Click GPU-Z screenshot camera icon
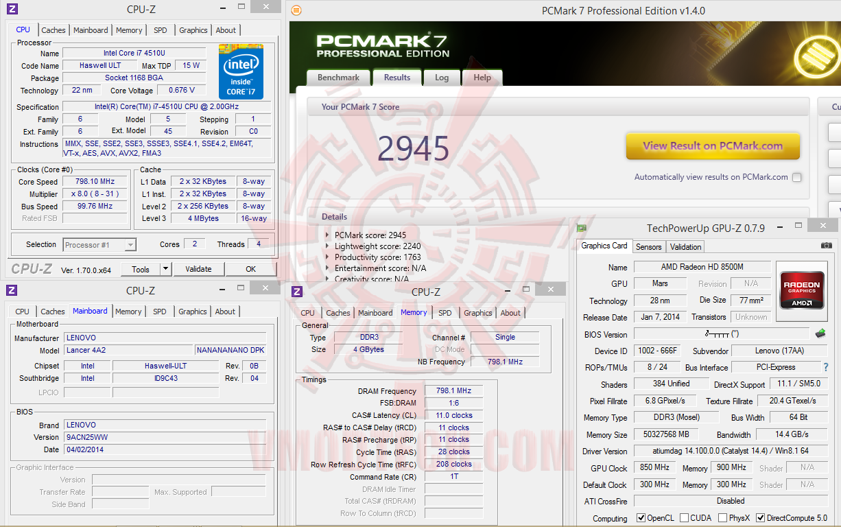Screen dimensions: 841x527 826,246
